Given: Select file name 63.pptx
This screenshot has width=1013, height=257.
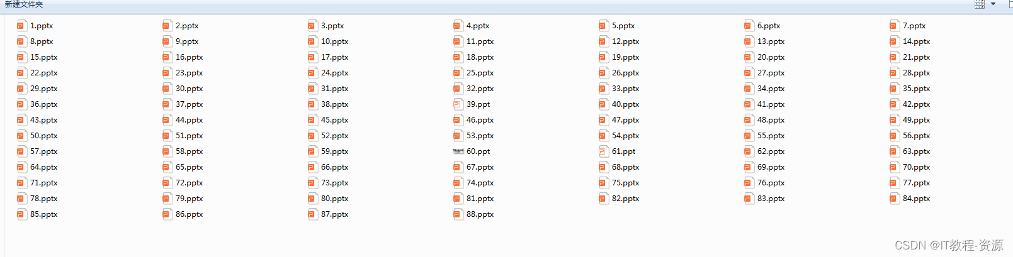Looking at the screenshot, I should pyautogui.click(x=917, y=151).
